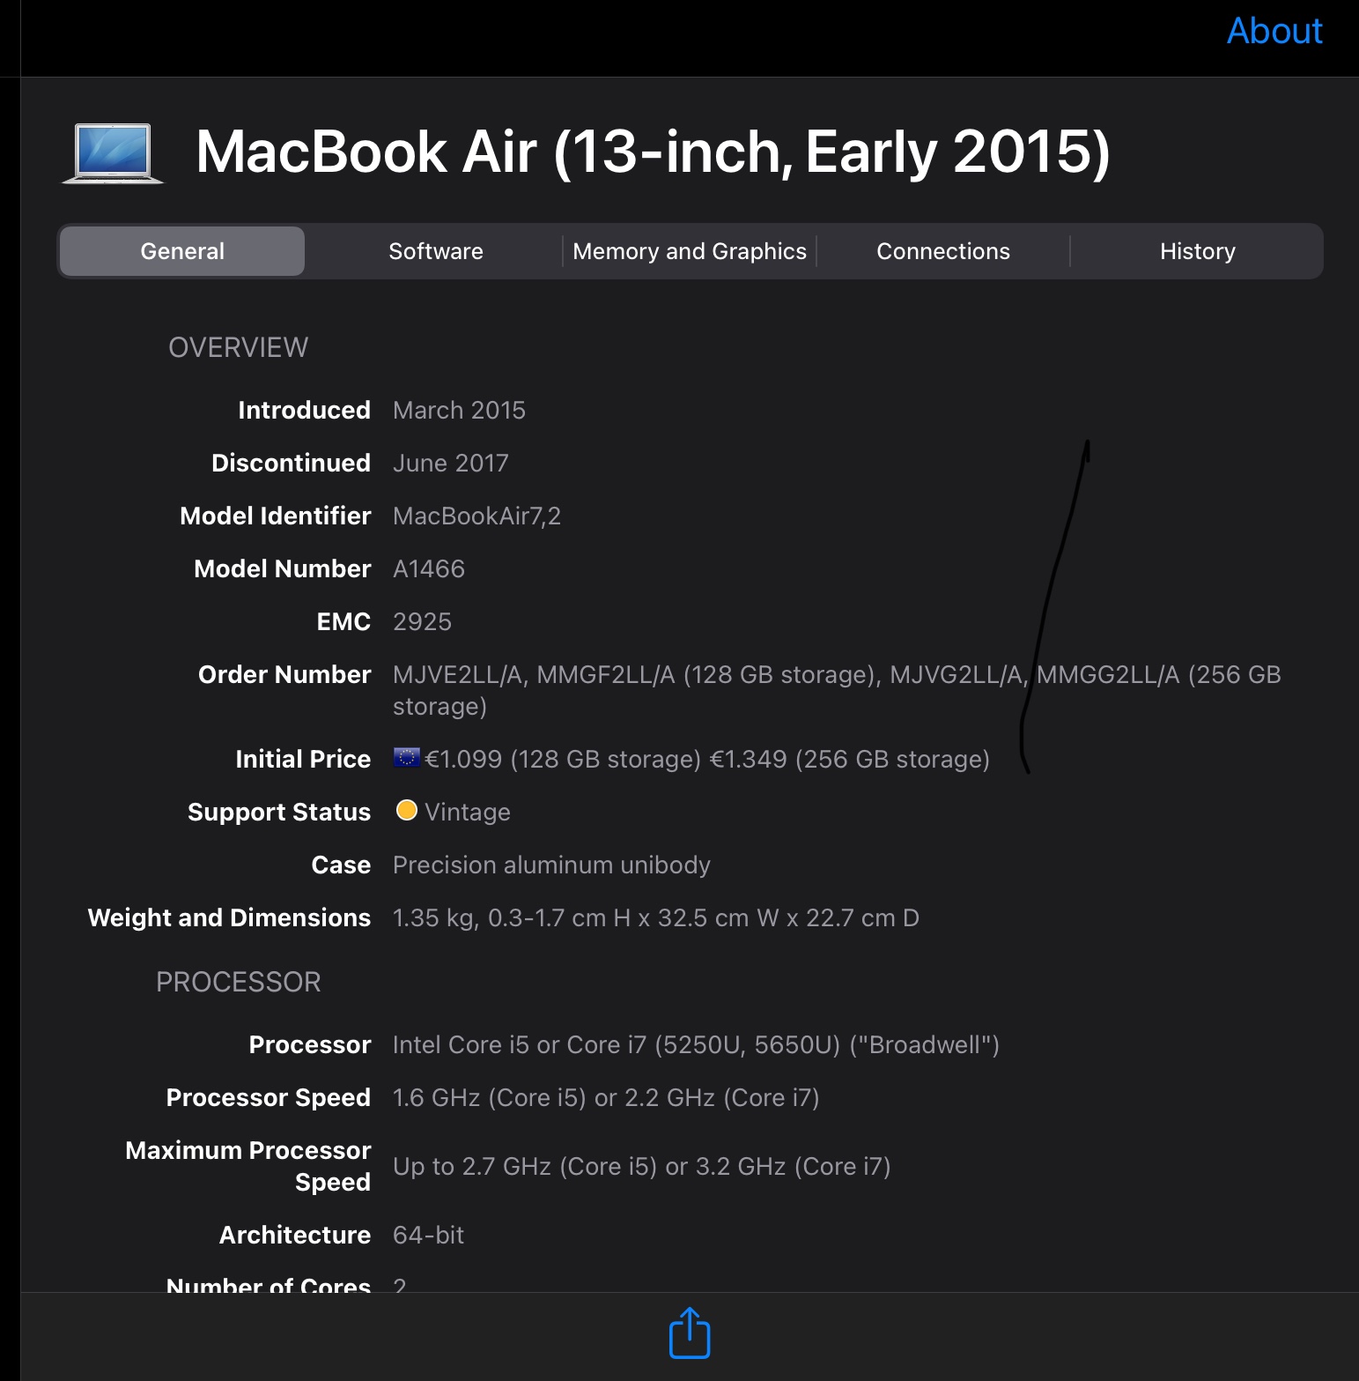Image resolution: width=1359 pixels, height=1381 pixels.
Task: Click the yellow Vintage status dot
Action: pyautogui.click(x=406, y=811)
